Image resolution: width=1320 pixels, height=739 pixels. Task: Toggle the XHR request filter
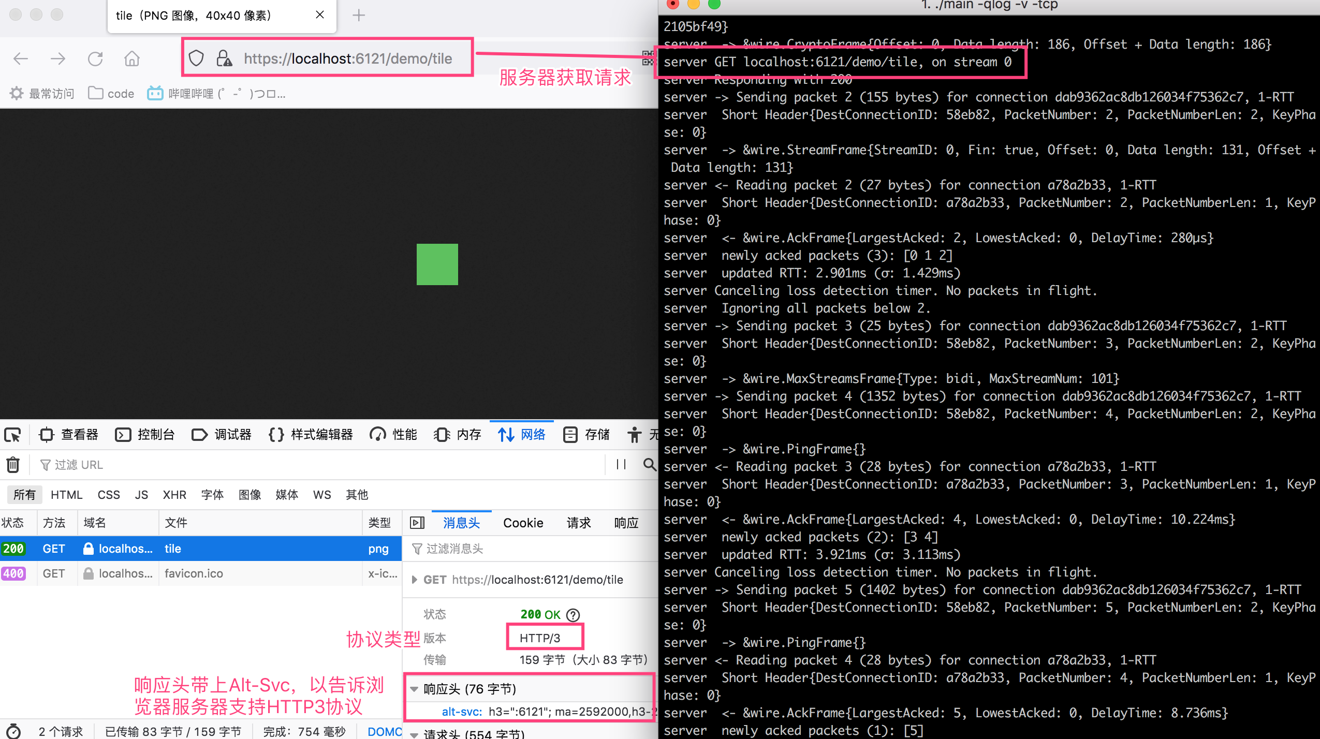(174, 494)
